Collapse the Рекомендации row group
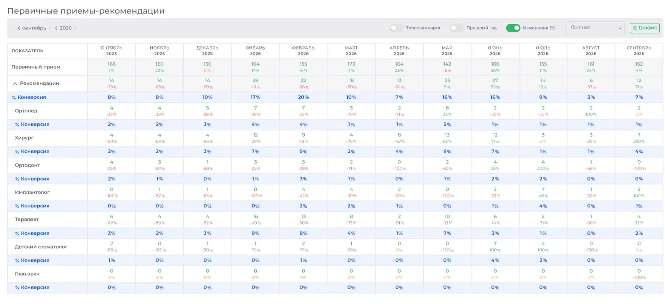 point(15,84)
